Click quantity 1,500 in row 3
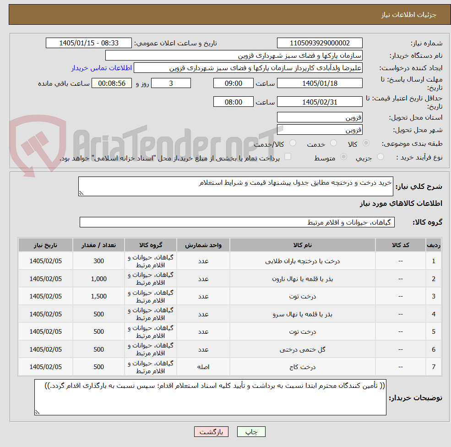451x447 pixels. (98, 296)
